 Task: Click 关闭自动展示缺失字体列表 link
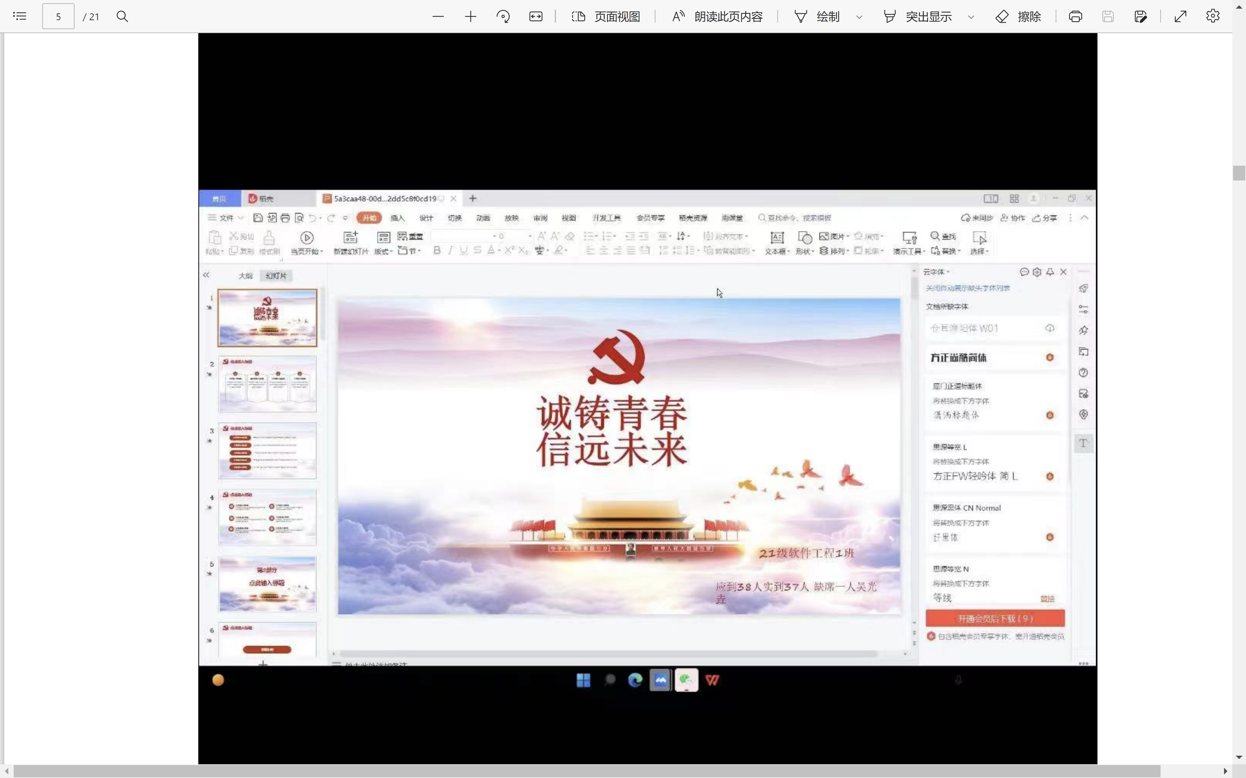tap(968, 288)
